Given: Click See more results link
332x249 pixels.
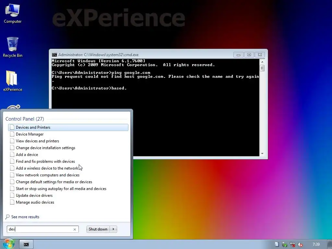Looking at the screenshot, I should [25, 217].
